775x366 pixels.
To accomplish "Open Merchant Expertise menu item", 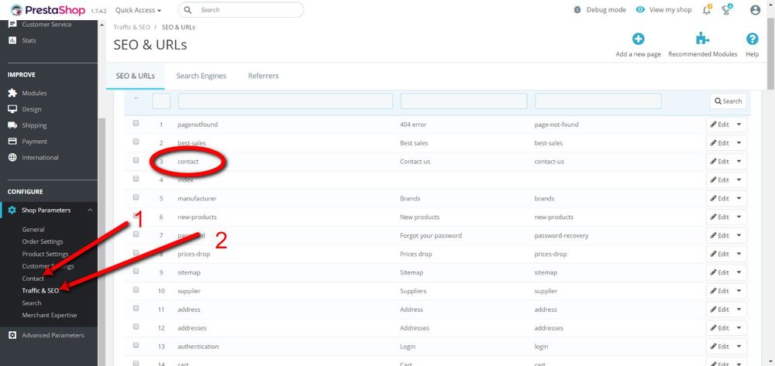I will [50, 315].
